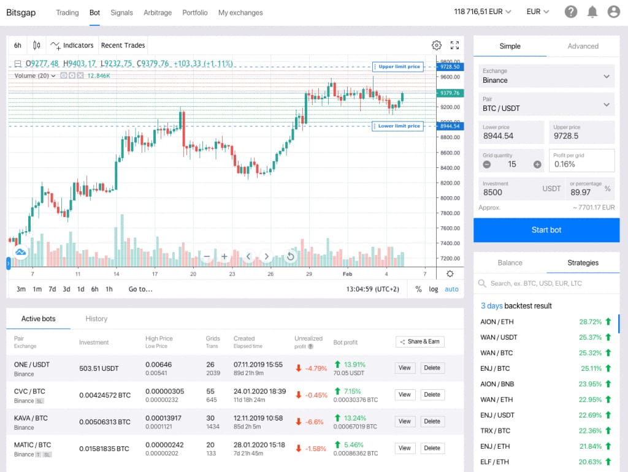The image size is (628, 472).
Task: Reset the chart zoom with the refresh icon
Action: pyautogui.click(x=291, y=256)
